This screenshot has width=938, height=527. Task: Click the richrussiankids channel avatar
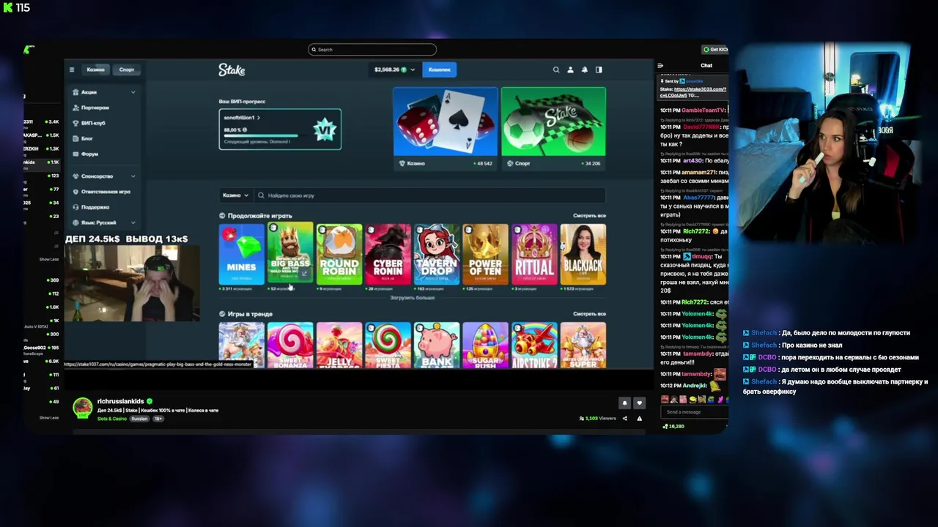83,408
